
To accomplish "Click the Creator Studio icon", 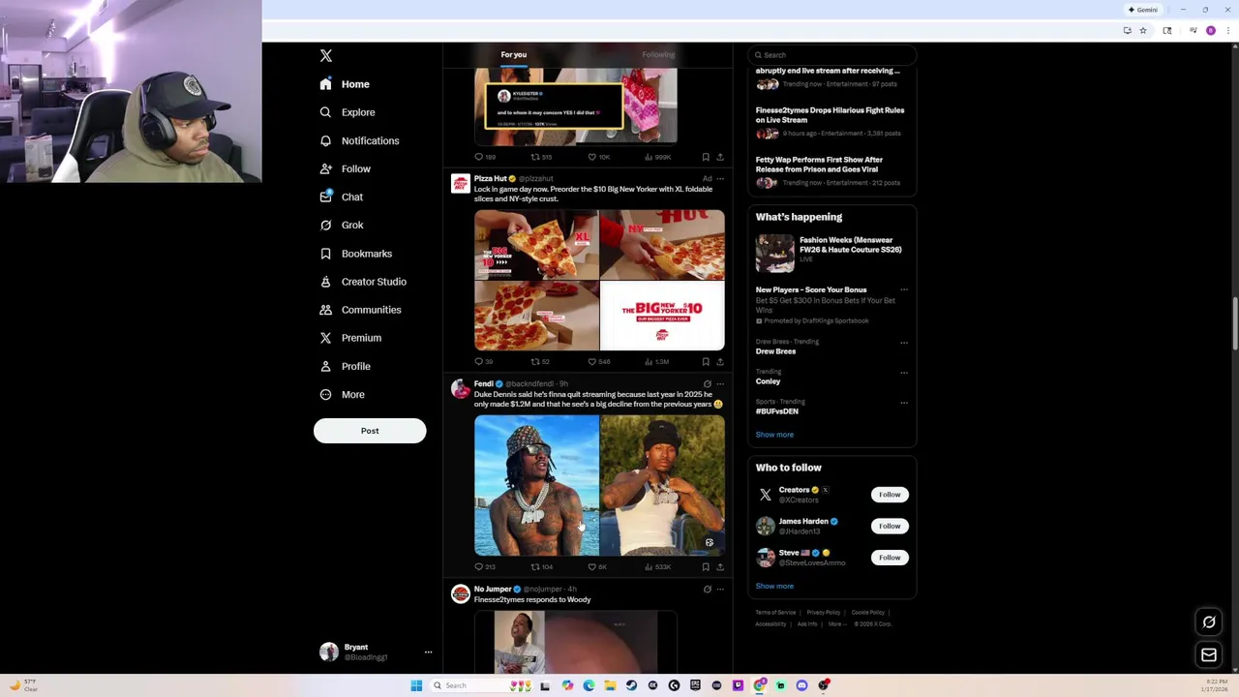I will [326, 282].
